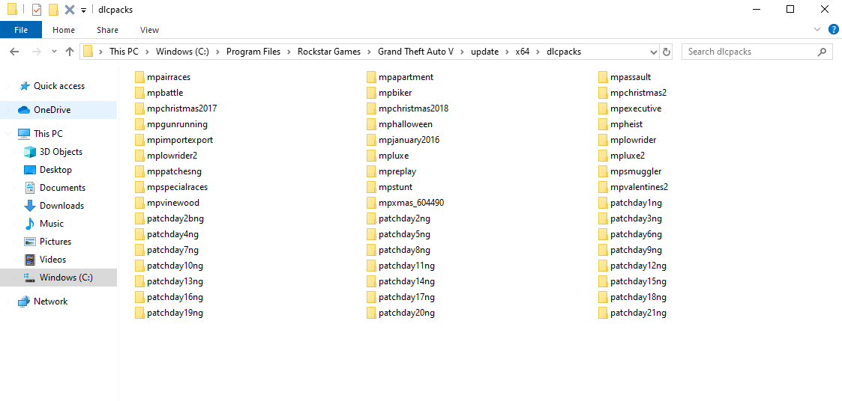The width and height of the screenshot is (842, 401).
Task: Select the mpimportexport folder name
Action: point(180,140)
